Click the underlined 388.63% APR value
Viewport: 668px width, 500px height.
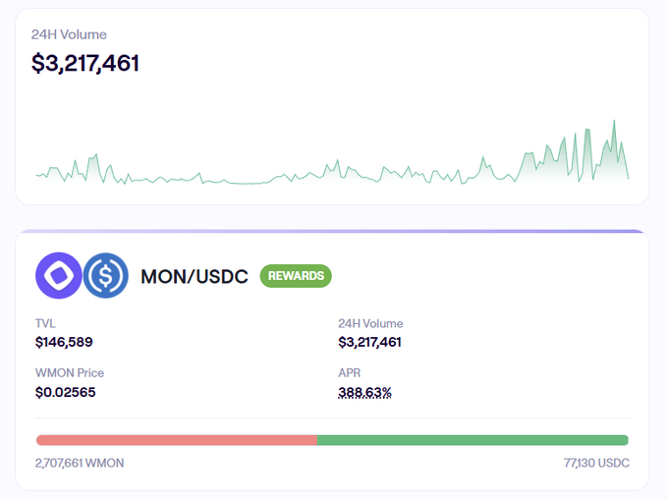[x=364, y=392]
